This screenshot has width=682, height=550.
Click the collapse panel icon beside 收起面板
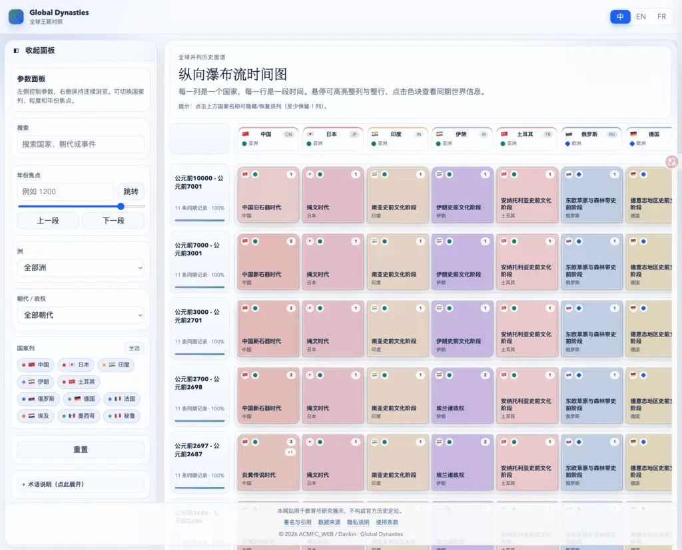pyautogui.click(x=16, y=51)
